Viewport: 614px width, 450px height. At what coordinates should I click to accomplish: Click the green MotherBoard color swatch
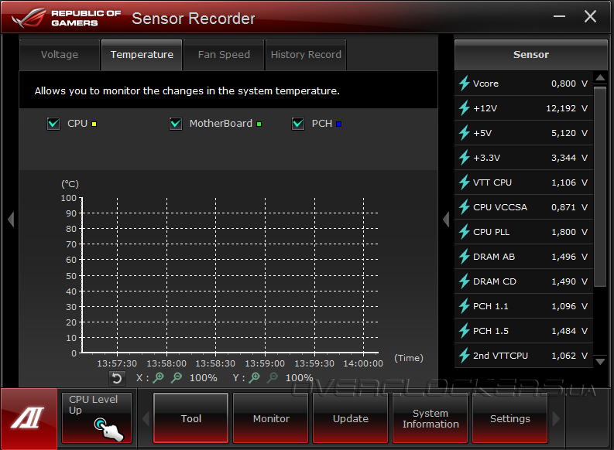pyautogui.click(x=259, y=124)
